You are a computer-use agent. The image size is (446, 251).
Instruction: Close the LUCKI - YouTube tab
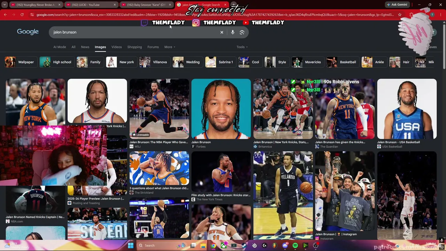(x=115, y=5)
